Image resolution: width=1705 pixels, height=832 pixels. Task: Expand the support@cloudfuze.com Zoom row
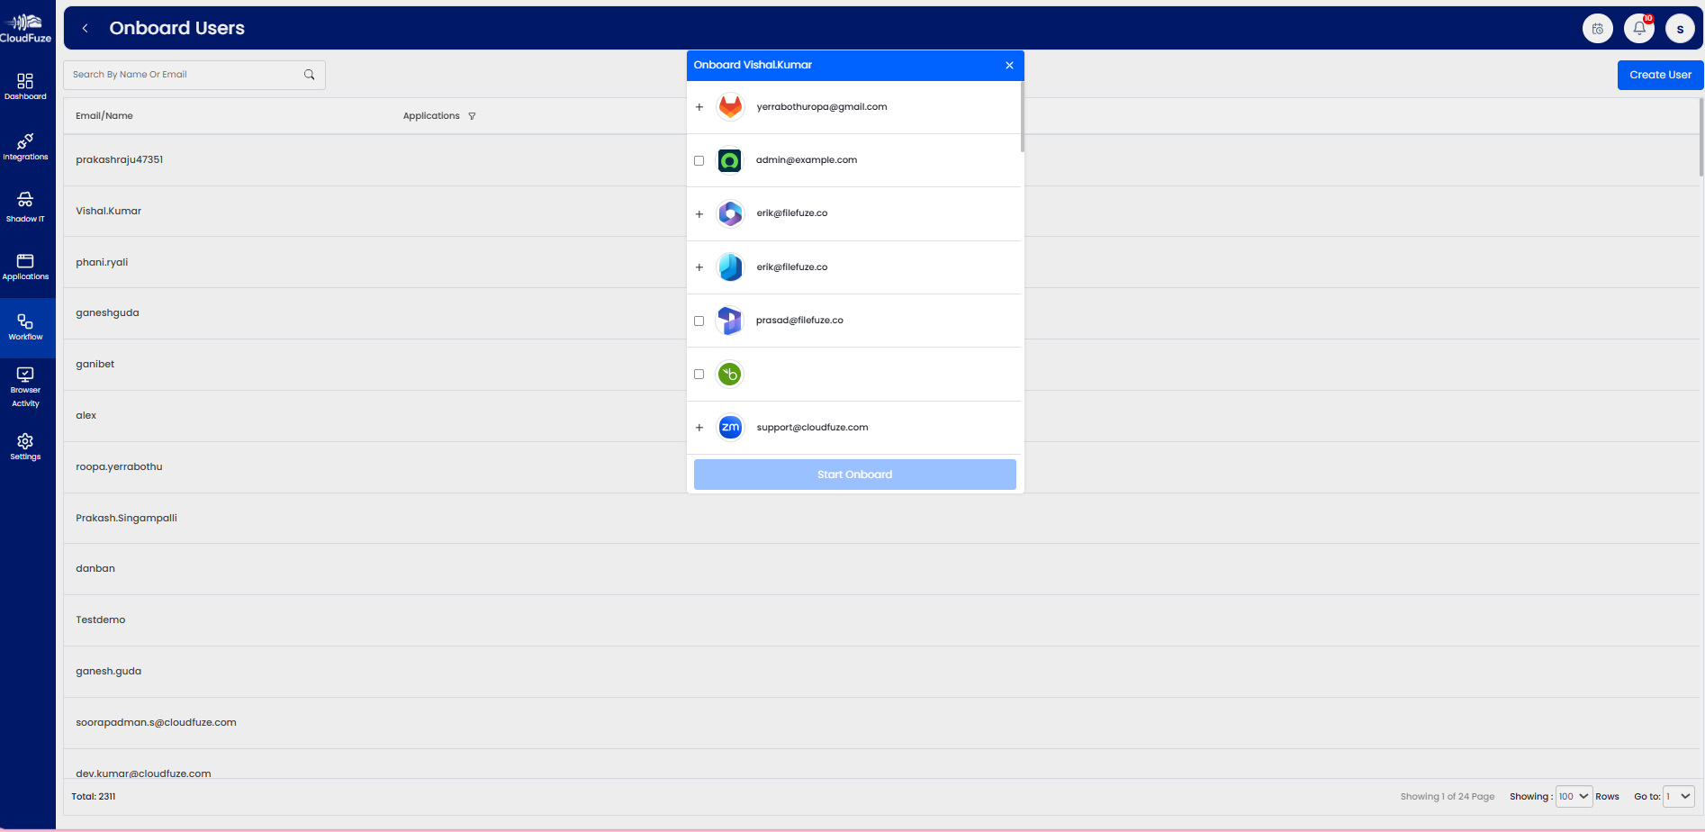(x=699, y=428)
